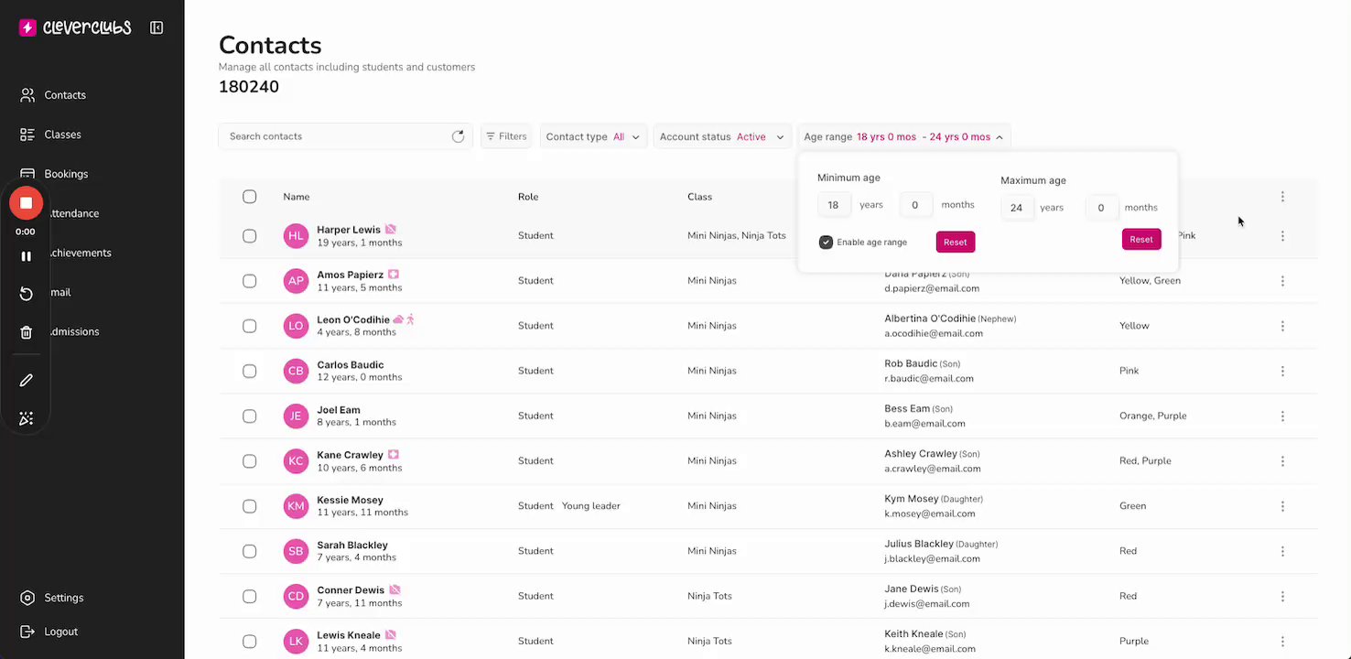Click the Search contacts input field

(x=334, y=136)
